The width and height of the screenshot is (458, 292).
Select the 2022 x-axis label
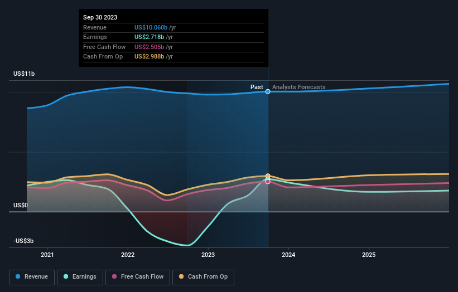(x=128, y=255)
